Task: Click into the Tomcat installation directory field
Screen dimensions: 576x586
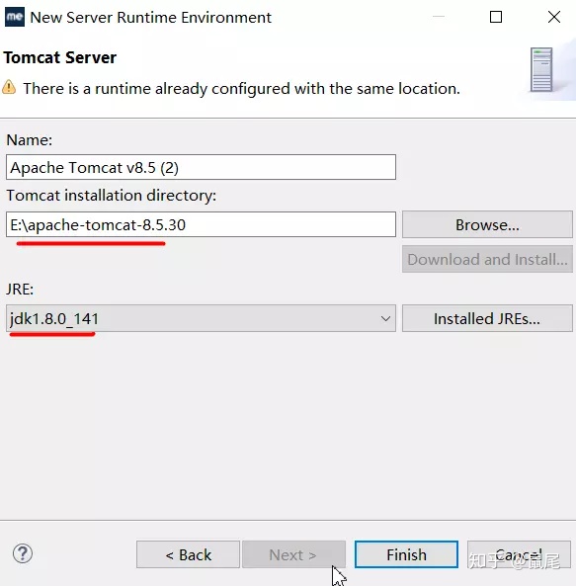Action: (201, 224)
